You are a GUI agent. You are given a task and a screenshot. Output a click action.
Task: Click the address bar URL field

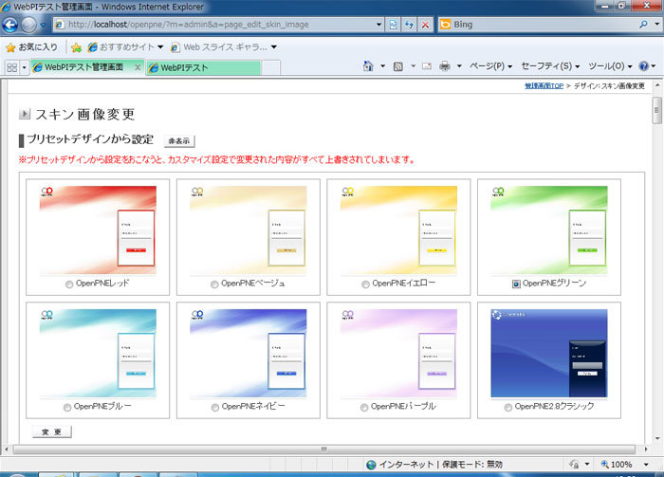point(213,25)
